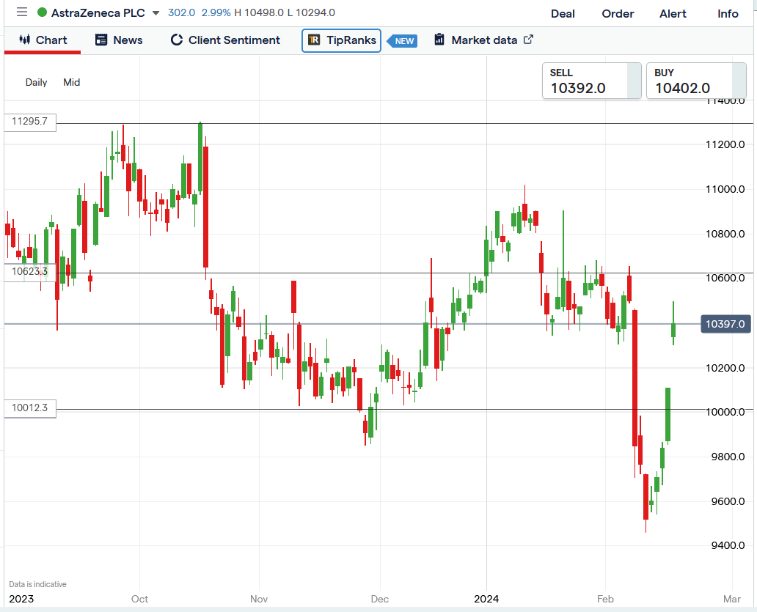Click the L 10294.0 daily low text
This screenshot has height=612, width=757.
[311, 12]
